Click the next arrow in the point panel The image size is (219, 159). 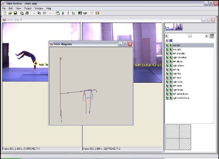click(206, 36)
